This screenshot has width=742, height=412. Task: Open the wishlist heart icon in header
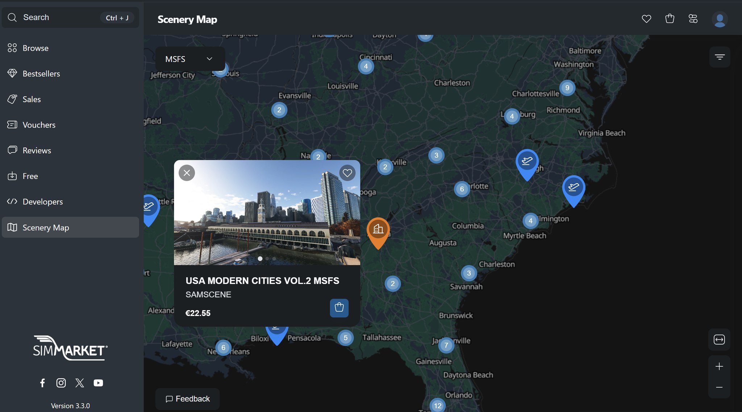[646, 18]
